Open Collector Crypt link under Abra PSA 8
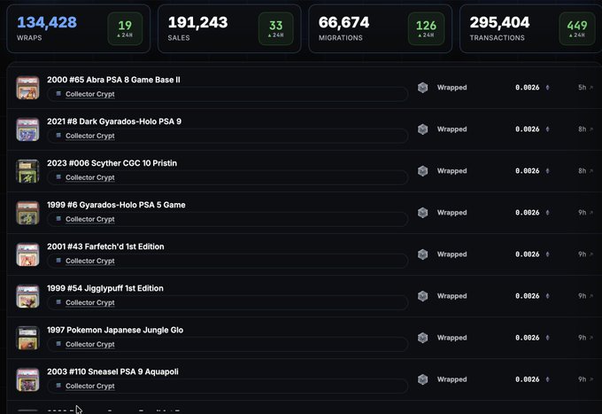Image resolution: width=602 pixels, height=414 pixels. point(89,94)
